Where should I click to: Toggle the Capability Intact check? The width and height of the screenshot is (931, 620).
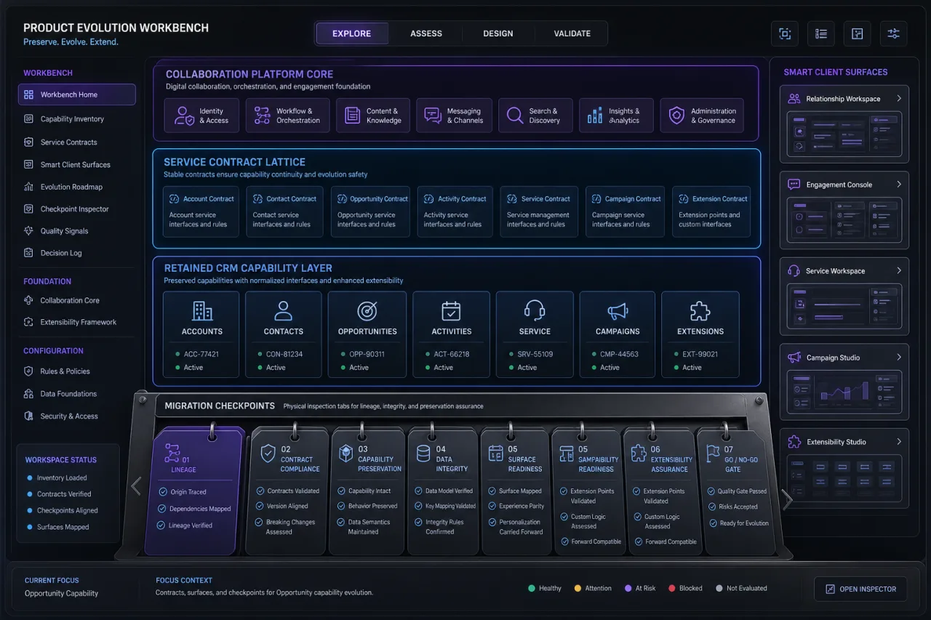click(x=341, y=491)
